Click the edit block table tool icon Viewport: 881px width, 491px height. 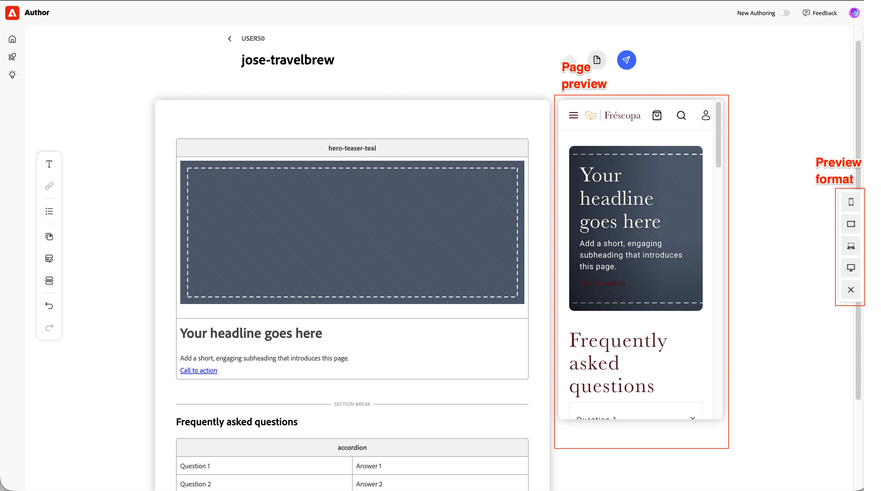[x=49, y=259]
